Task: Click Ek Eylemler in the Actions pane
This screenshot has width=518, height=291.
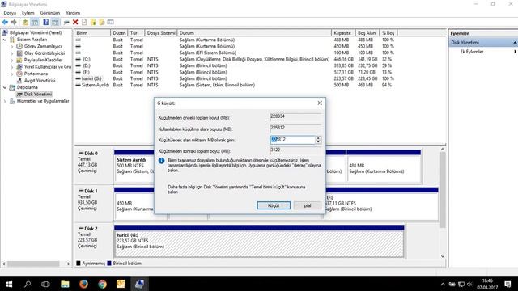Action: pos(472,52)
